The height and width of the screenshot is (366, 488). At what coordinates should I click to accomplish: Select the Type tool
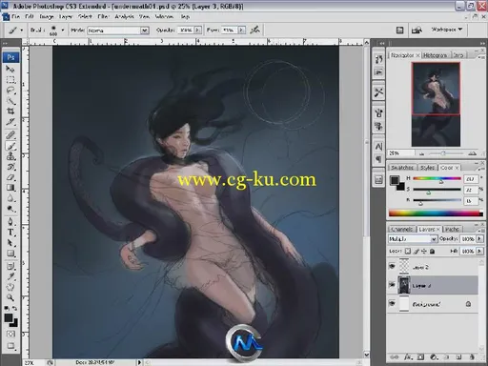[10, 233]
